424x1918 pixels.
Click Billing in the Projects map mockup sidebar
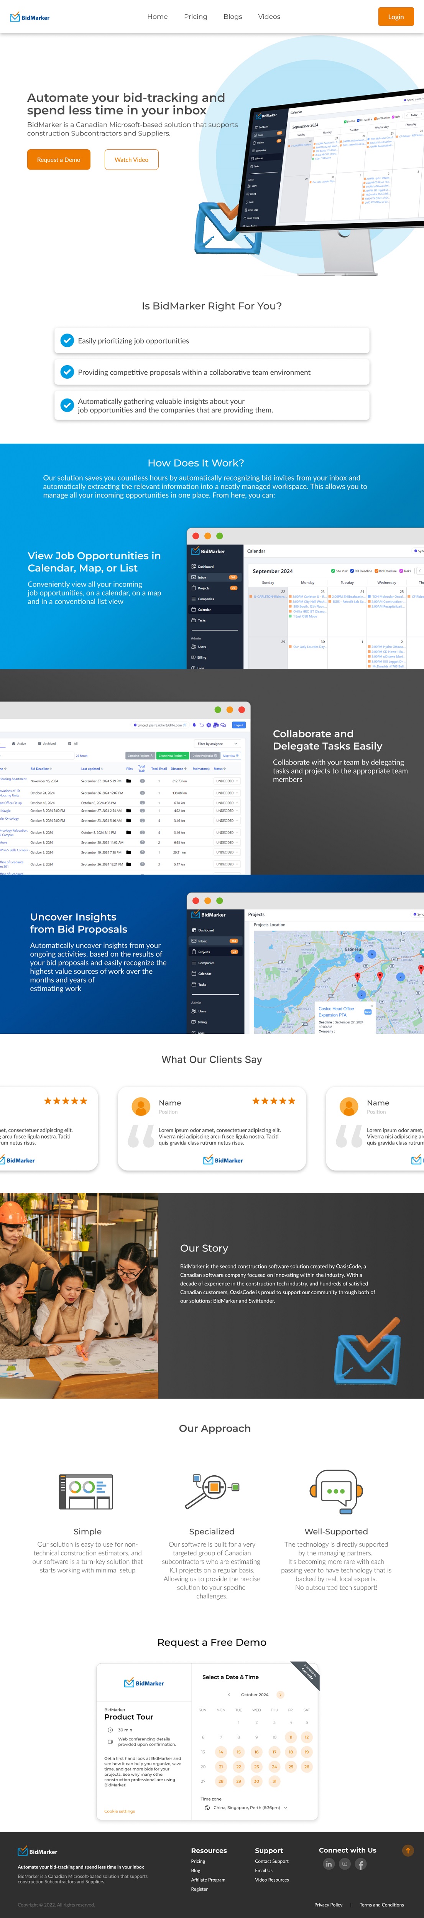[199, 1022]
